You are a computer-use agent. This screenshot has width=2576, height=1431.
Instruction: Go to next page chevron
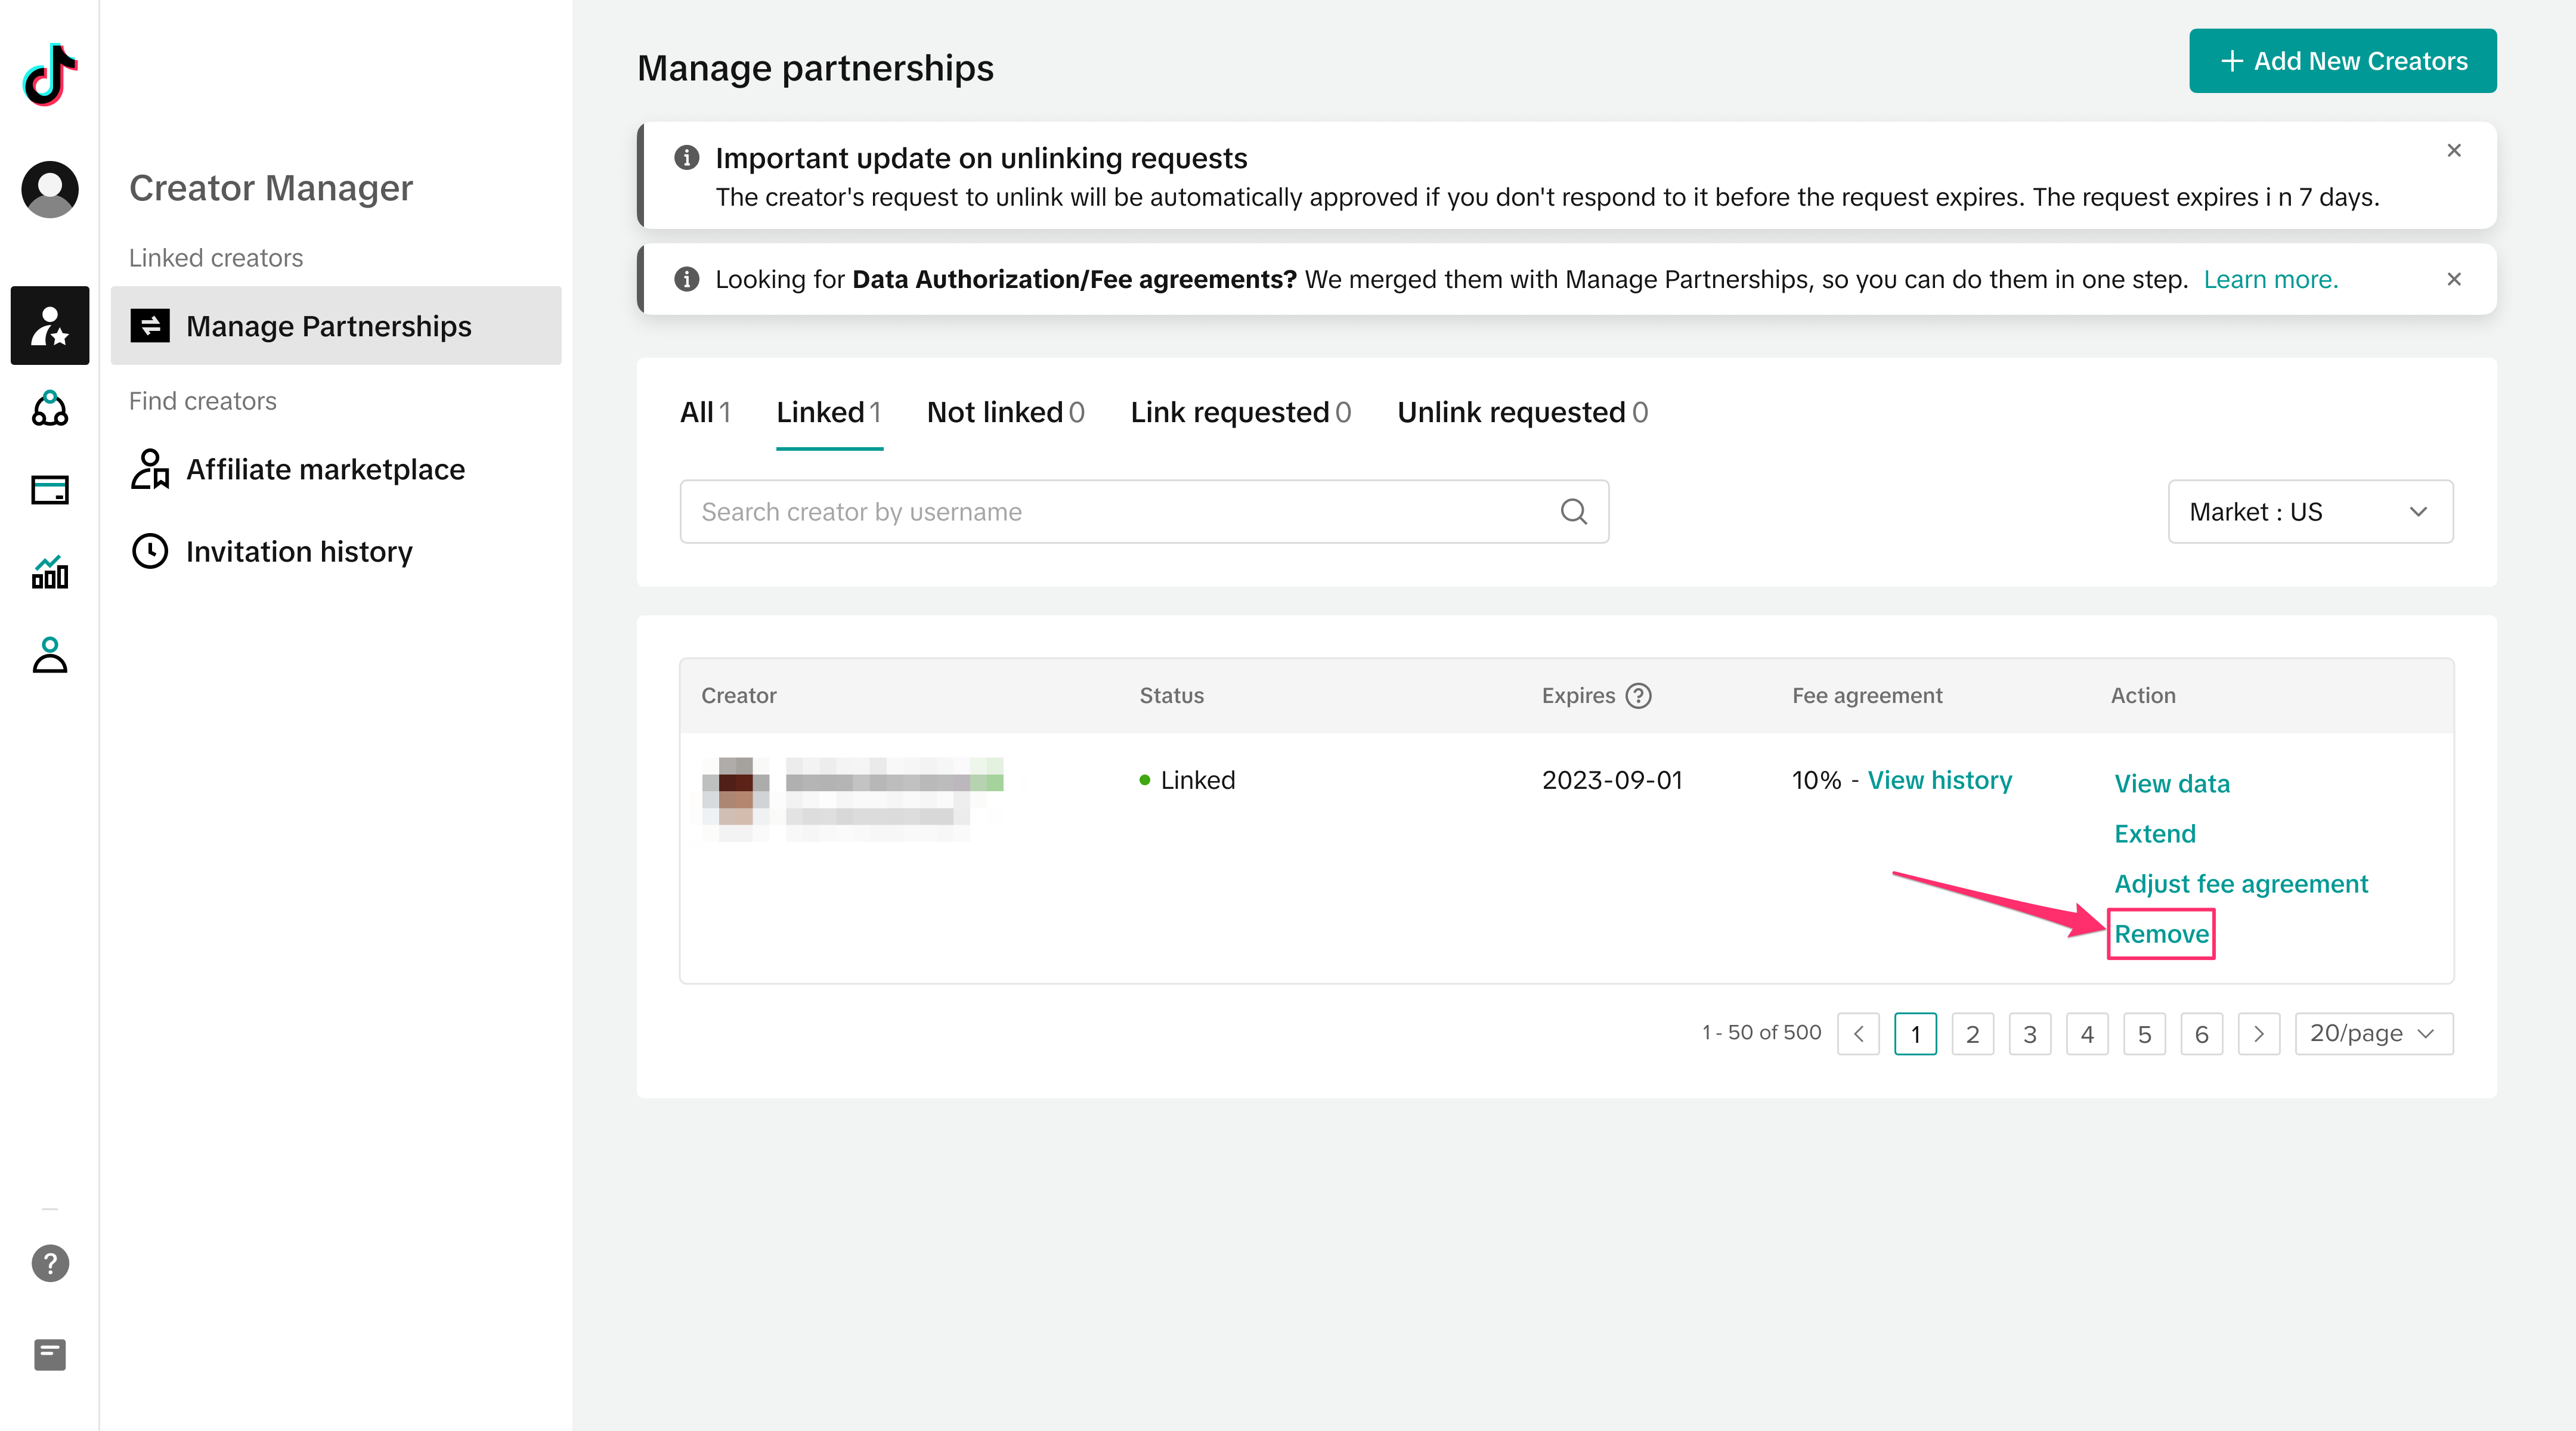point(2258,1034)
